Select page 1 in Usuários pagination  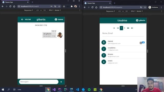(x=121, y=28)
